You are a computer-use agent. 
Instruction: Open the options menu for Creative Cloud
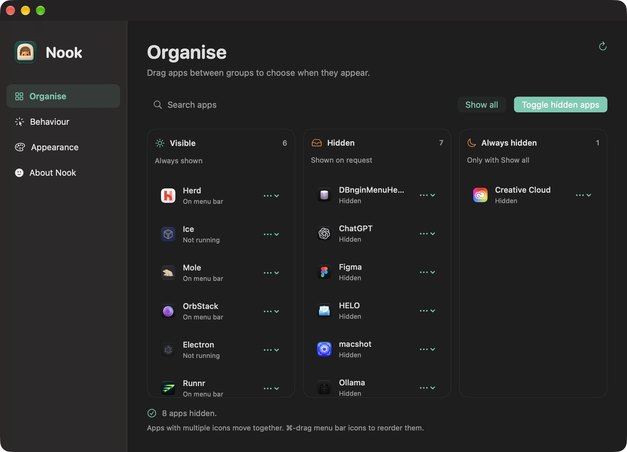coord(584,195)
